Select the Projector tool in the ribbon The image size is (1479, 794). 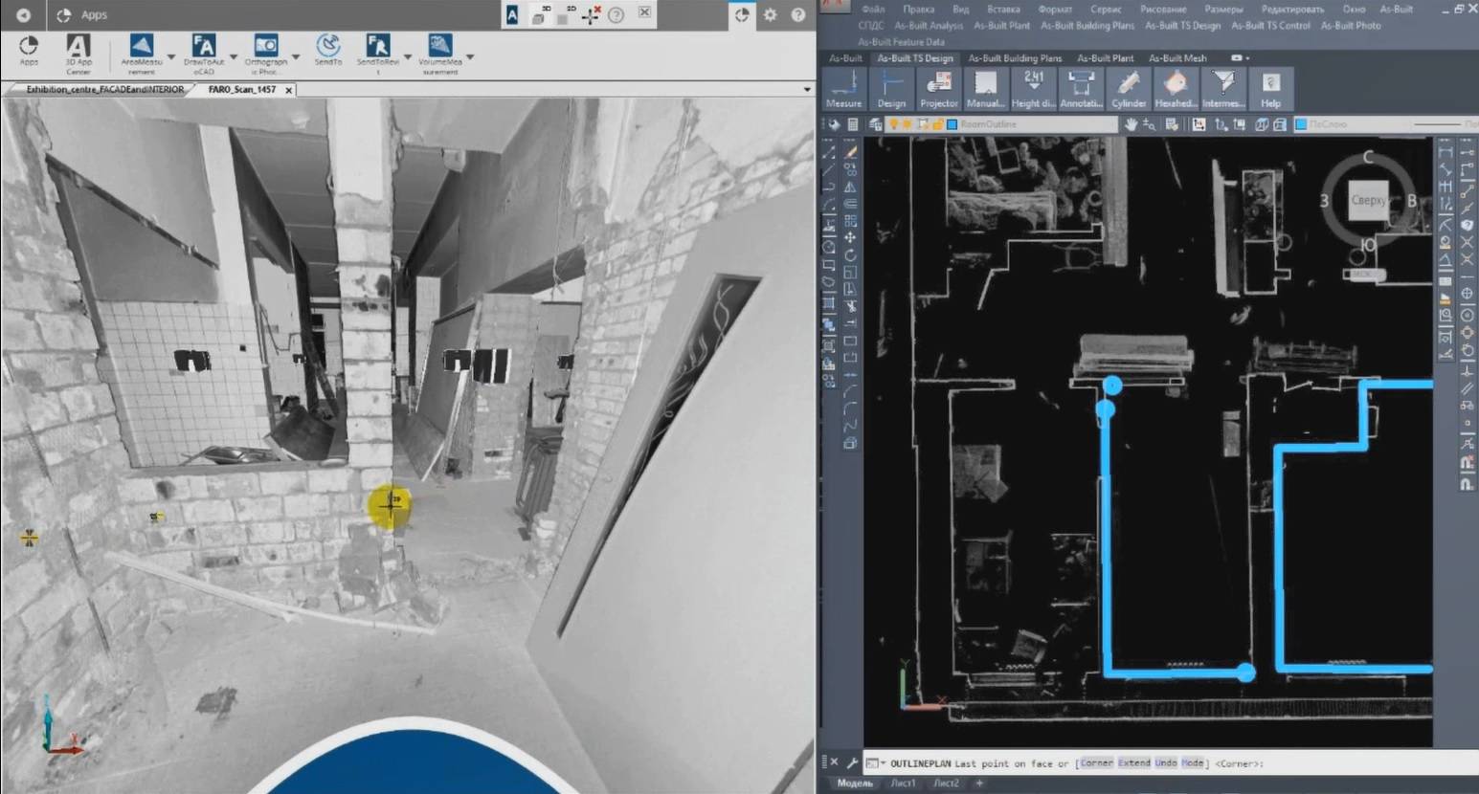click(938, 88)
